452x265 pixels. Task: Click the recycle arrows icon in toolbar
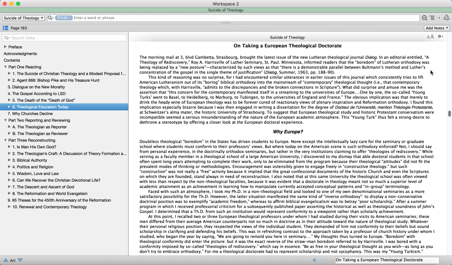click(x=447, y=18)
